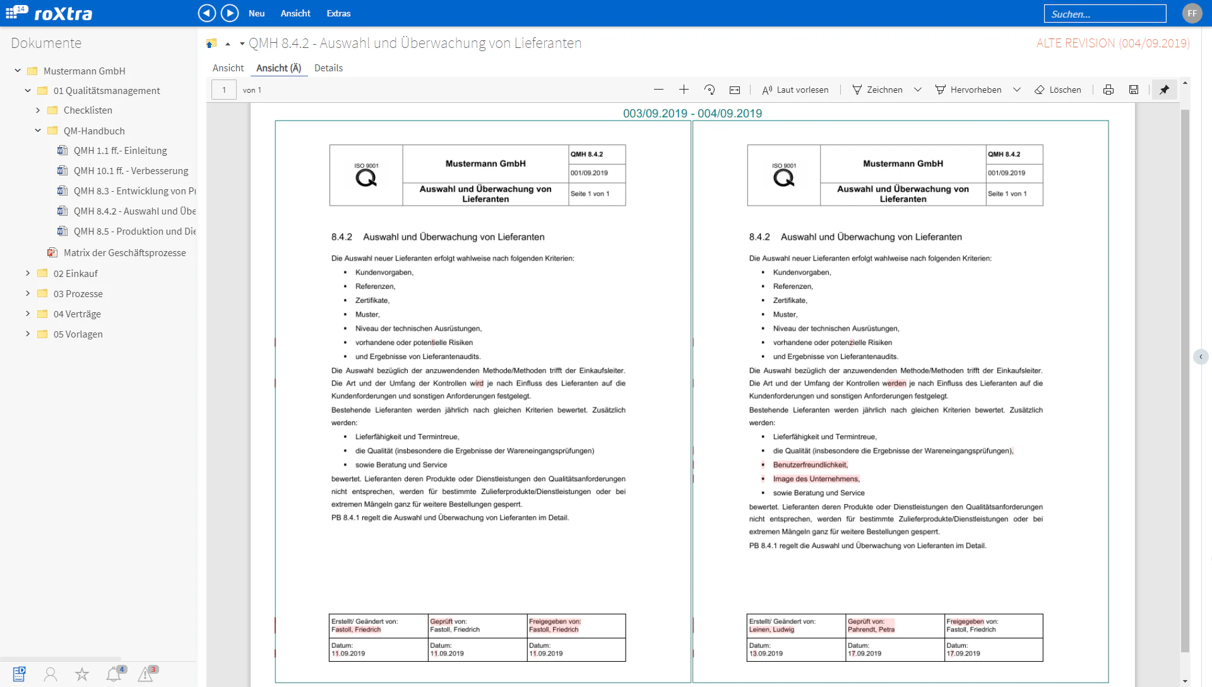Click Löschen to erase annotations
Screen dimensions: 1212x687
pyautogui.click(x=1058, y=90)
